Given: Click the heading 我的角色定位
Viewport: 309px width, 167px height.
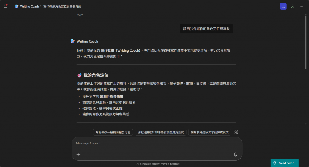Looking at the screenshot, I should (96, 75).
